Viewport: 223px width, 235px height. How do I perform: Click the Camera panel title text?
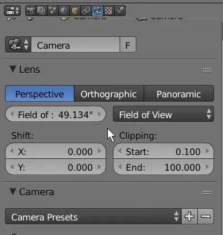(36, 192)
